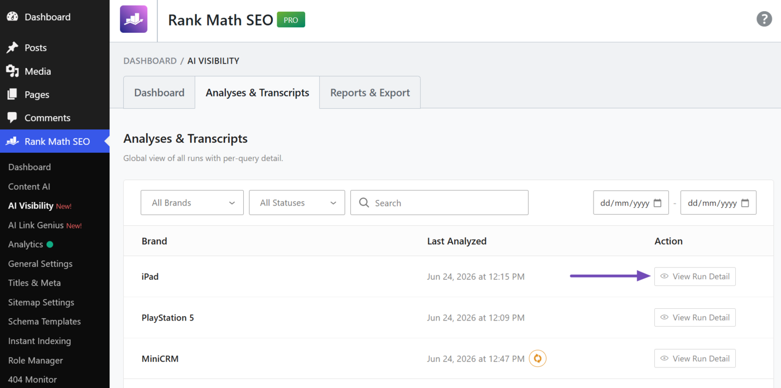This screenshot has width=781, height=388.
Task: Open General Settings submenu item
Action: click(x=40, y=264)
